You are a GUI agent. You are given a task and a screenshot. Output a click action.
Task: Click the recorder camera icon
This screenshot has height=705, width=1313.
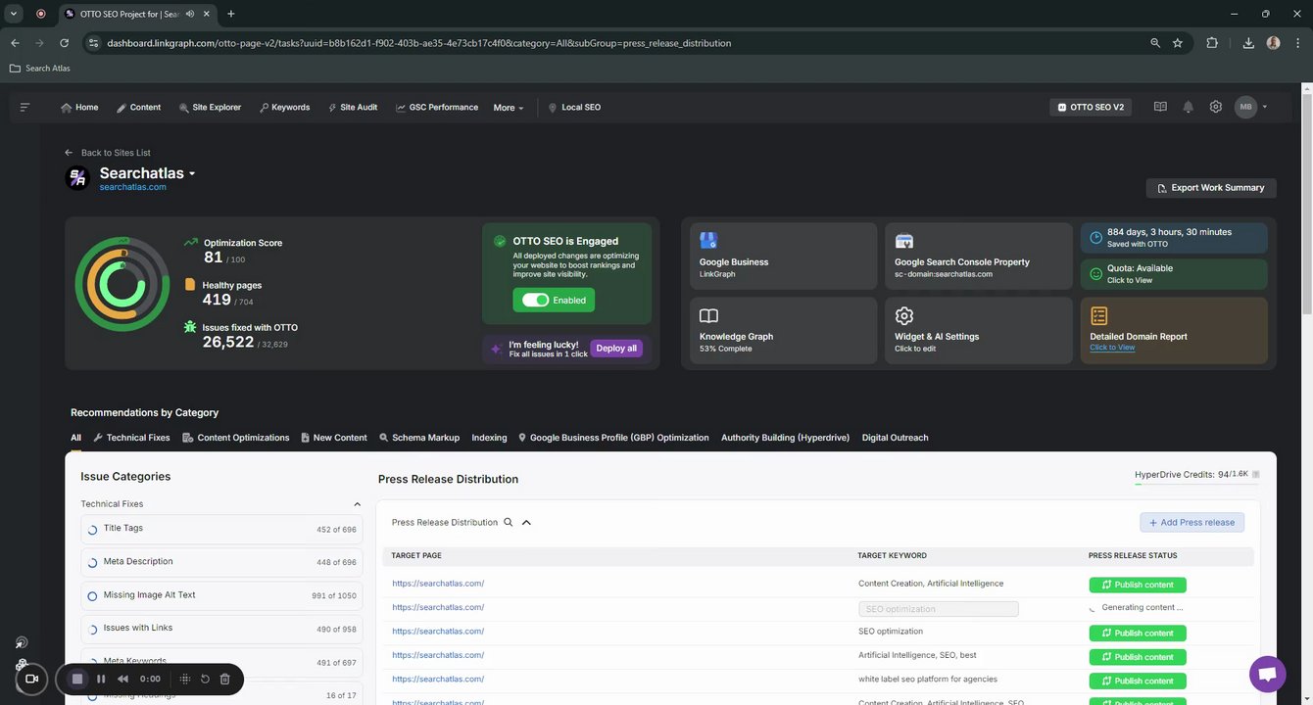pyautogui.click(x=31, y=679)
